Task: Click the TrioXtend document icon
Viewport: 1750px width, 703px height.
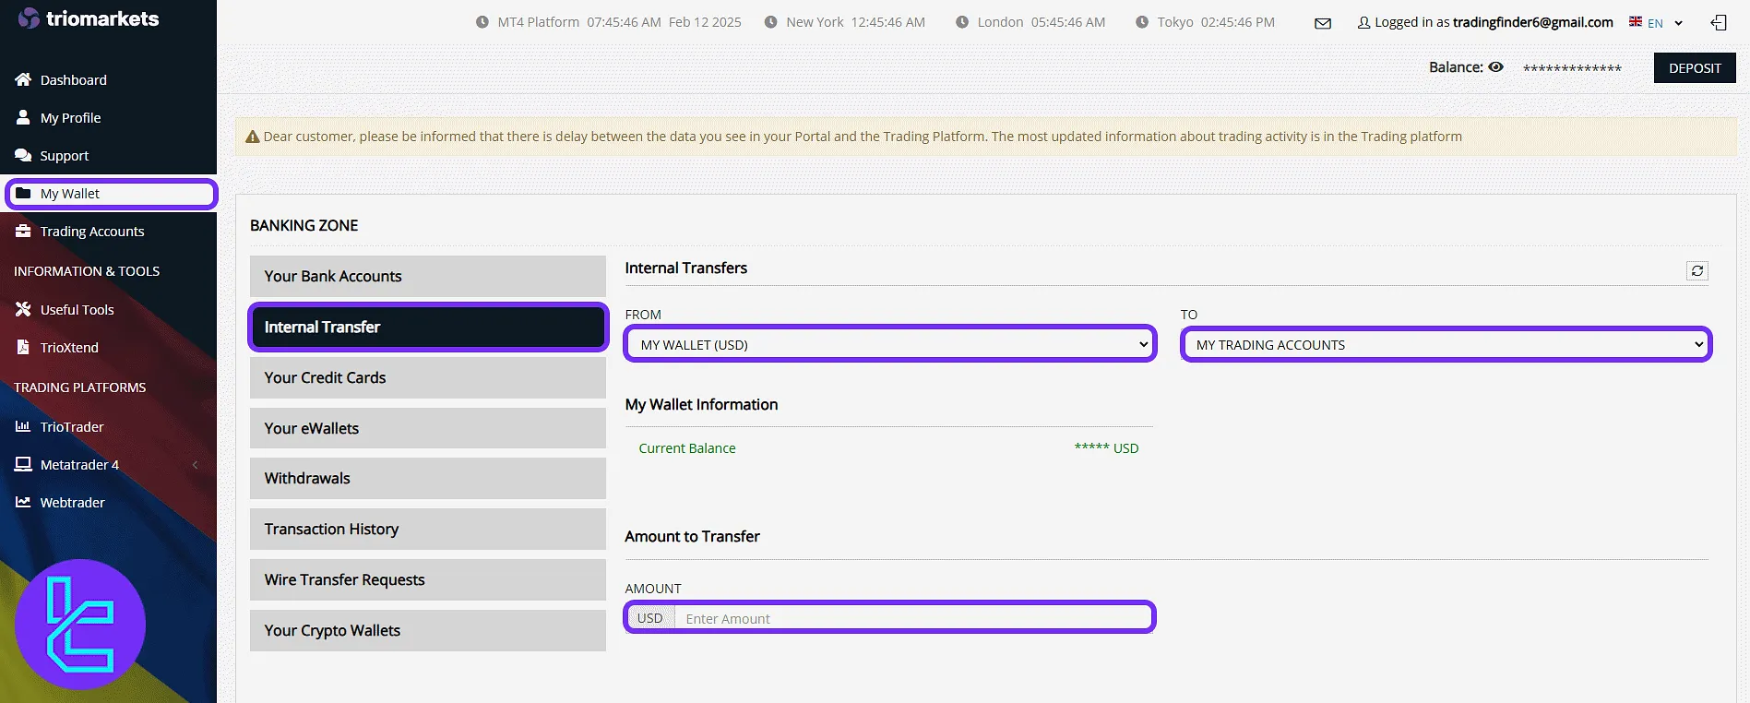Action: pos(23,347)
